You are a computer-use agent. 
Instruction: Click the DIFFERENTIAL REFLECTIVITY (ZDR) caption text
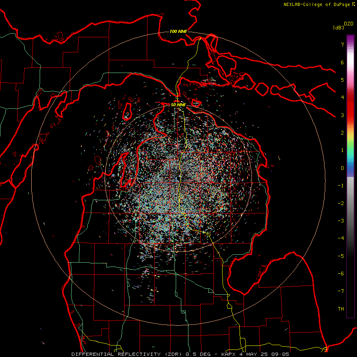128,354
